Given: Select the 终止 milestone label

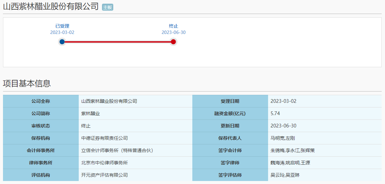Looking at the screenshot, I should coord(173,26).
